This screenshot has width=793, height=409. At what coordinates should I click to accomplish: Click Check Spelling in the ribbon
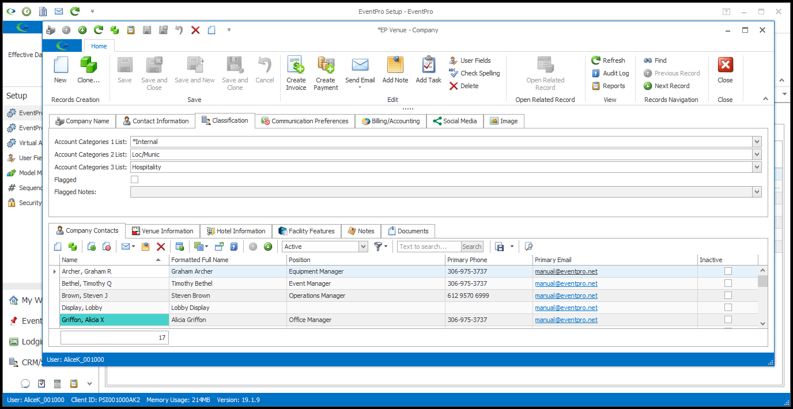click(x=474, y=73)
